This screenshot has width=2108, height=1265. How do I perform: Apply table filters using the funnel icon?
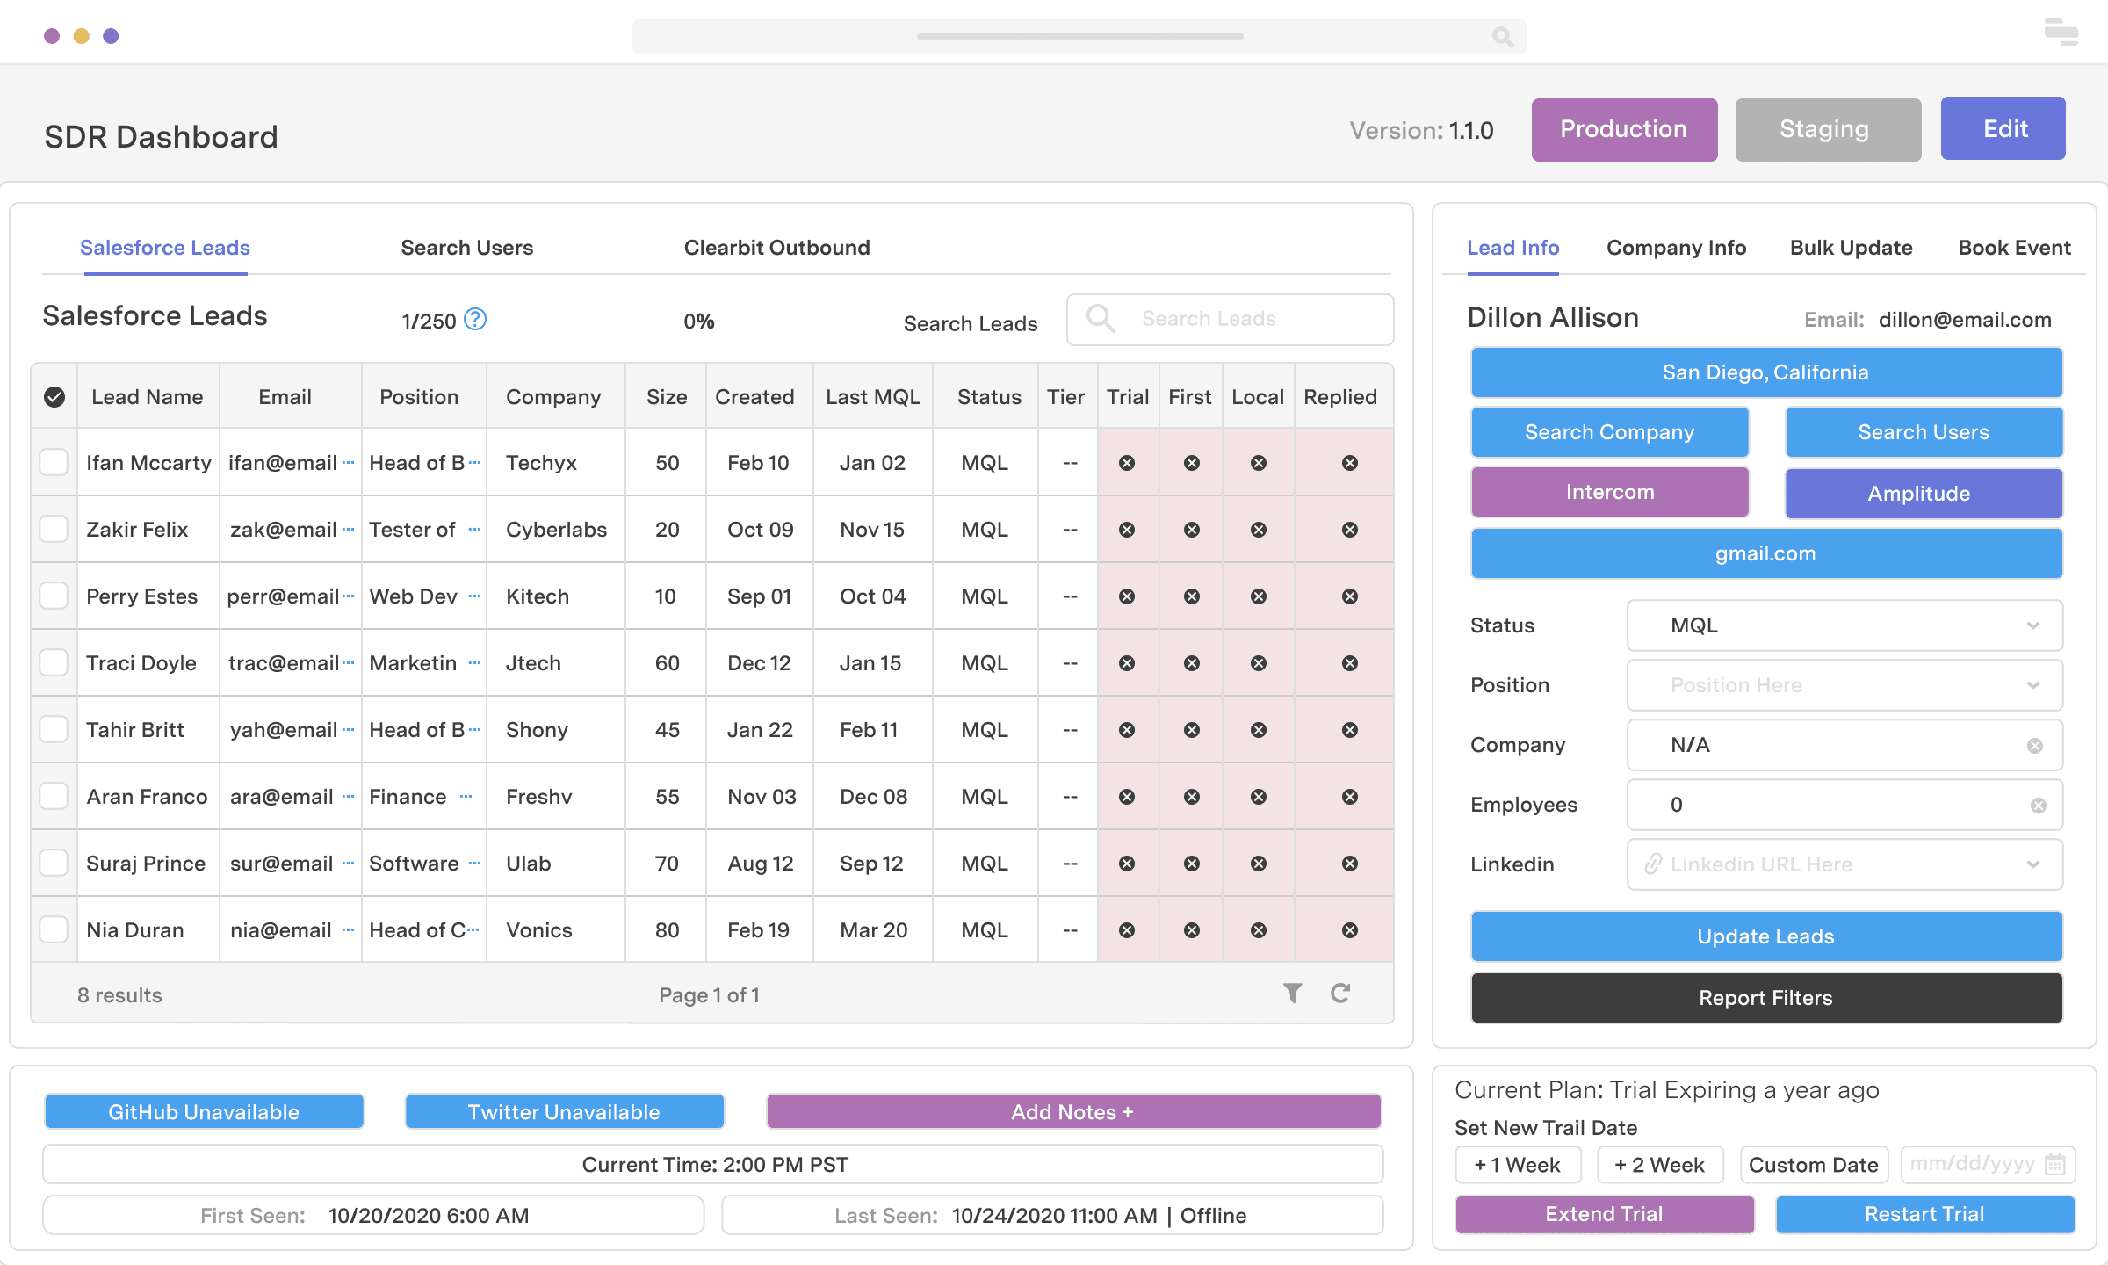[1292, 993]
